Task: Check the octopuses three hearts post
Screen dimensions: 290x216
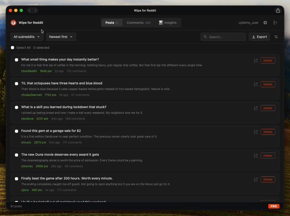Action: (17, 84)
